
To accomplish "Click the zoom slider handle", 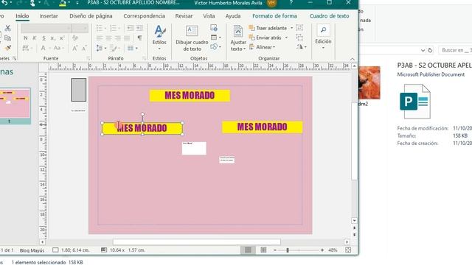I will 288,250.
